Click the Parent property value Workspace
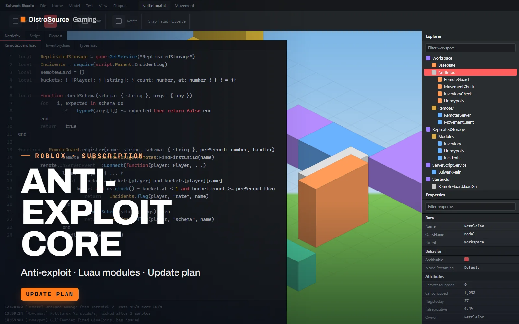 pyautogui.click(x=474, y=242)
